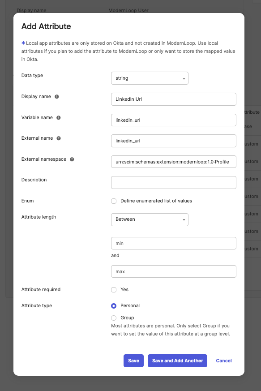
Task: Click the Save button
Action: [x=133, y=361]
